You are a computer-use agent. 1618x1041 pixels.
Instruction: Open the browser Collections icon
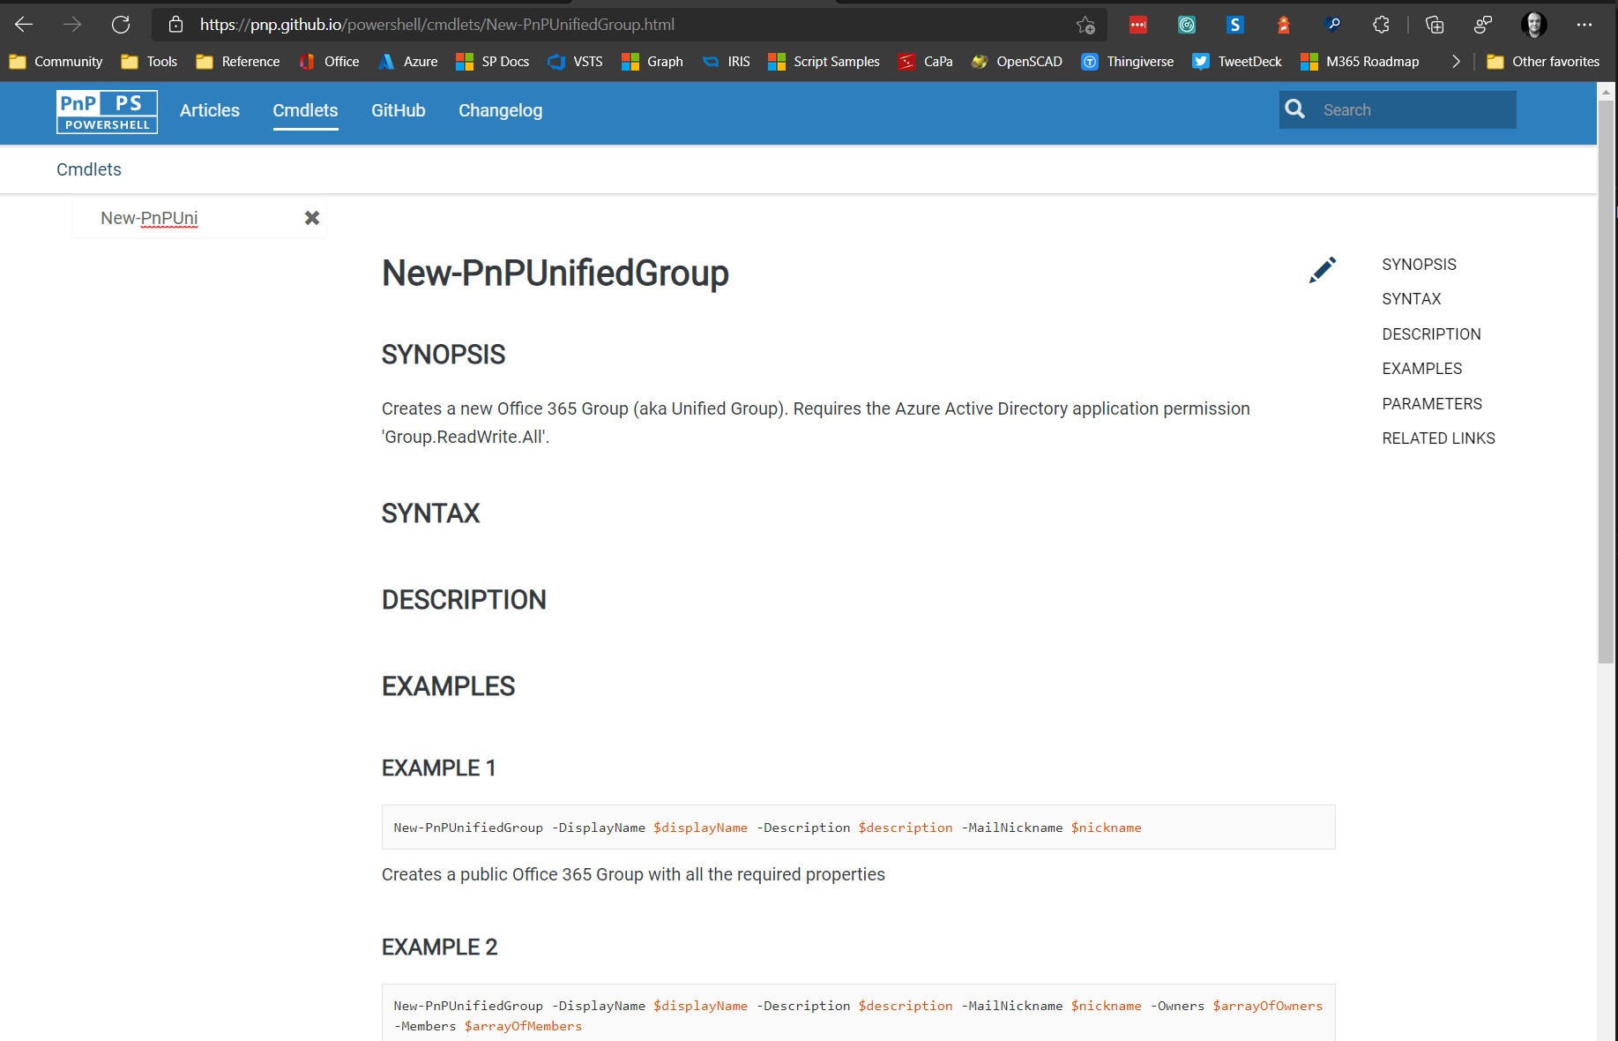click(x=1435, y=24)
